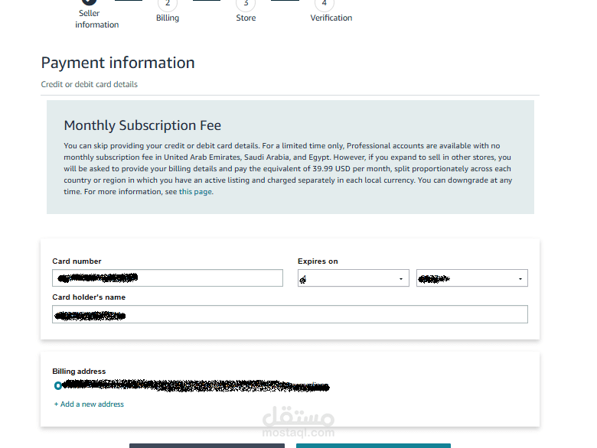
Task: Click the 'Card number' label
Action: [x=77, y=261]
